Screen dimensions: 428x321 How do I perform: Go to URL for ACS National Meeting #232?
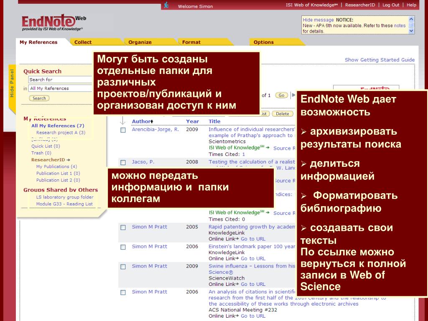(x=253, y=316)
